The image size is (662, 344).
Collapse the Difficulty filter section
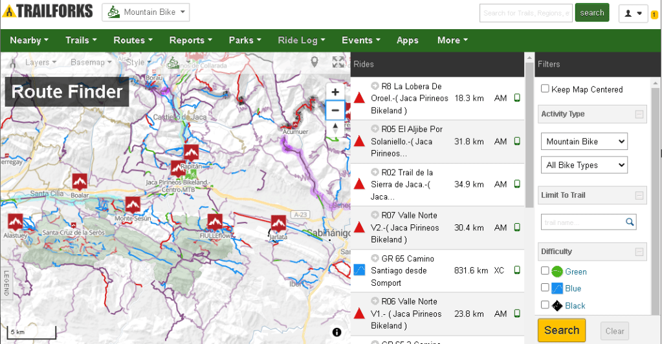click(x=639, y=252)
